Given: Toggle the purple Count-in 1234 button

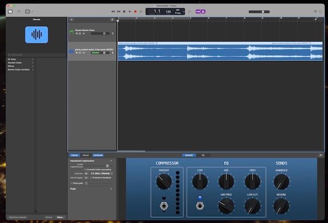Looking at the screenshot, I should tap(198, 12).
